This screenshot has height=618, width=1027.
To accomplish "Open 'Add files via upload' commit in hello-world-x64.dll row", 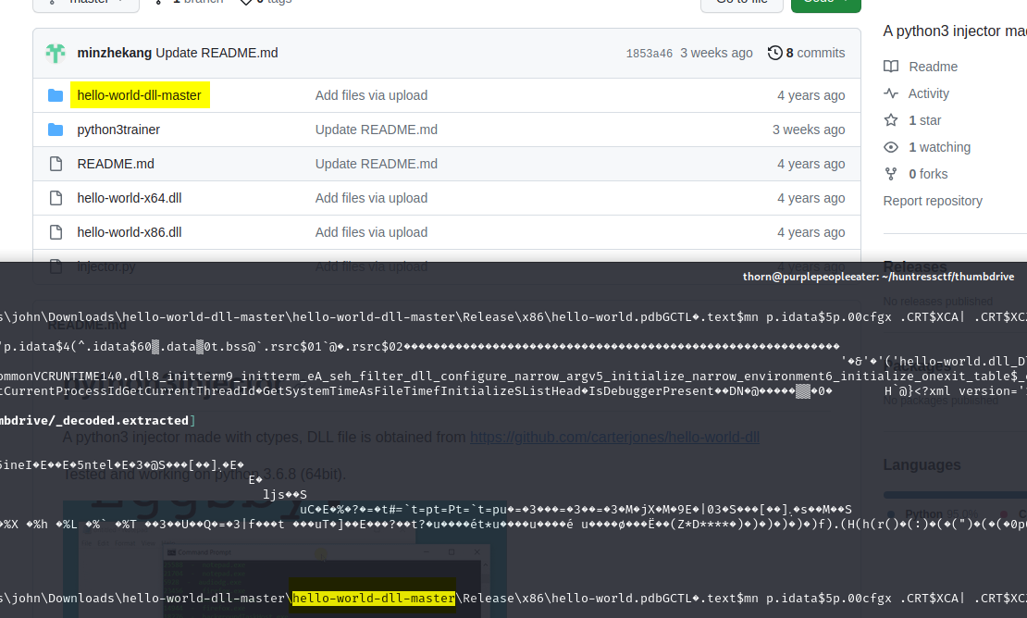I will (x=371, y=198).
